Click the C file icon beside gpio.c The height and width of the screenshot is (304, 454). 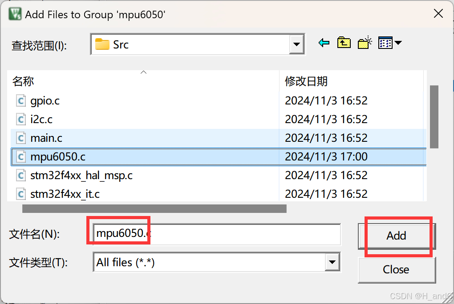[x=21, y=100]
